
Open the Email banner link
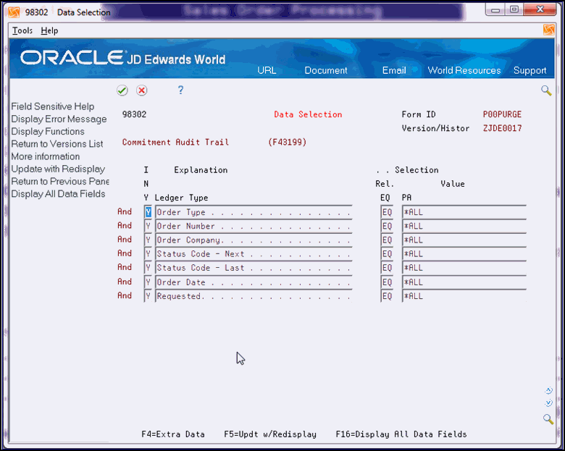point(394,70)
